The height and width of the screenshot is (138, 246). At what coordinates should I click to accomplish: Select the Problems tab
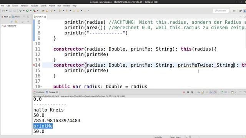39,92
